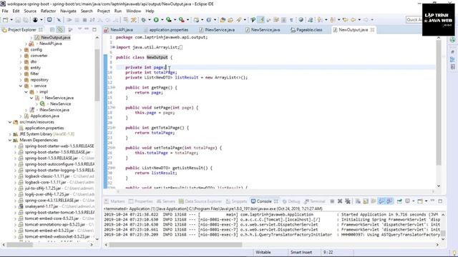Toggle Link with Editor in Project Explorer
458x257 pixels.
coord(60,30)
